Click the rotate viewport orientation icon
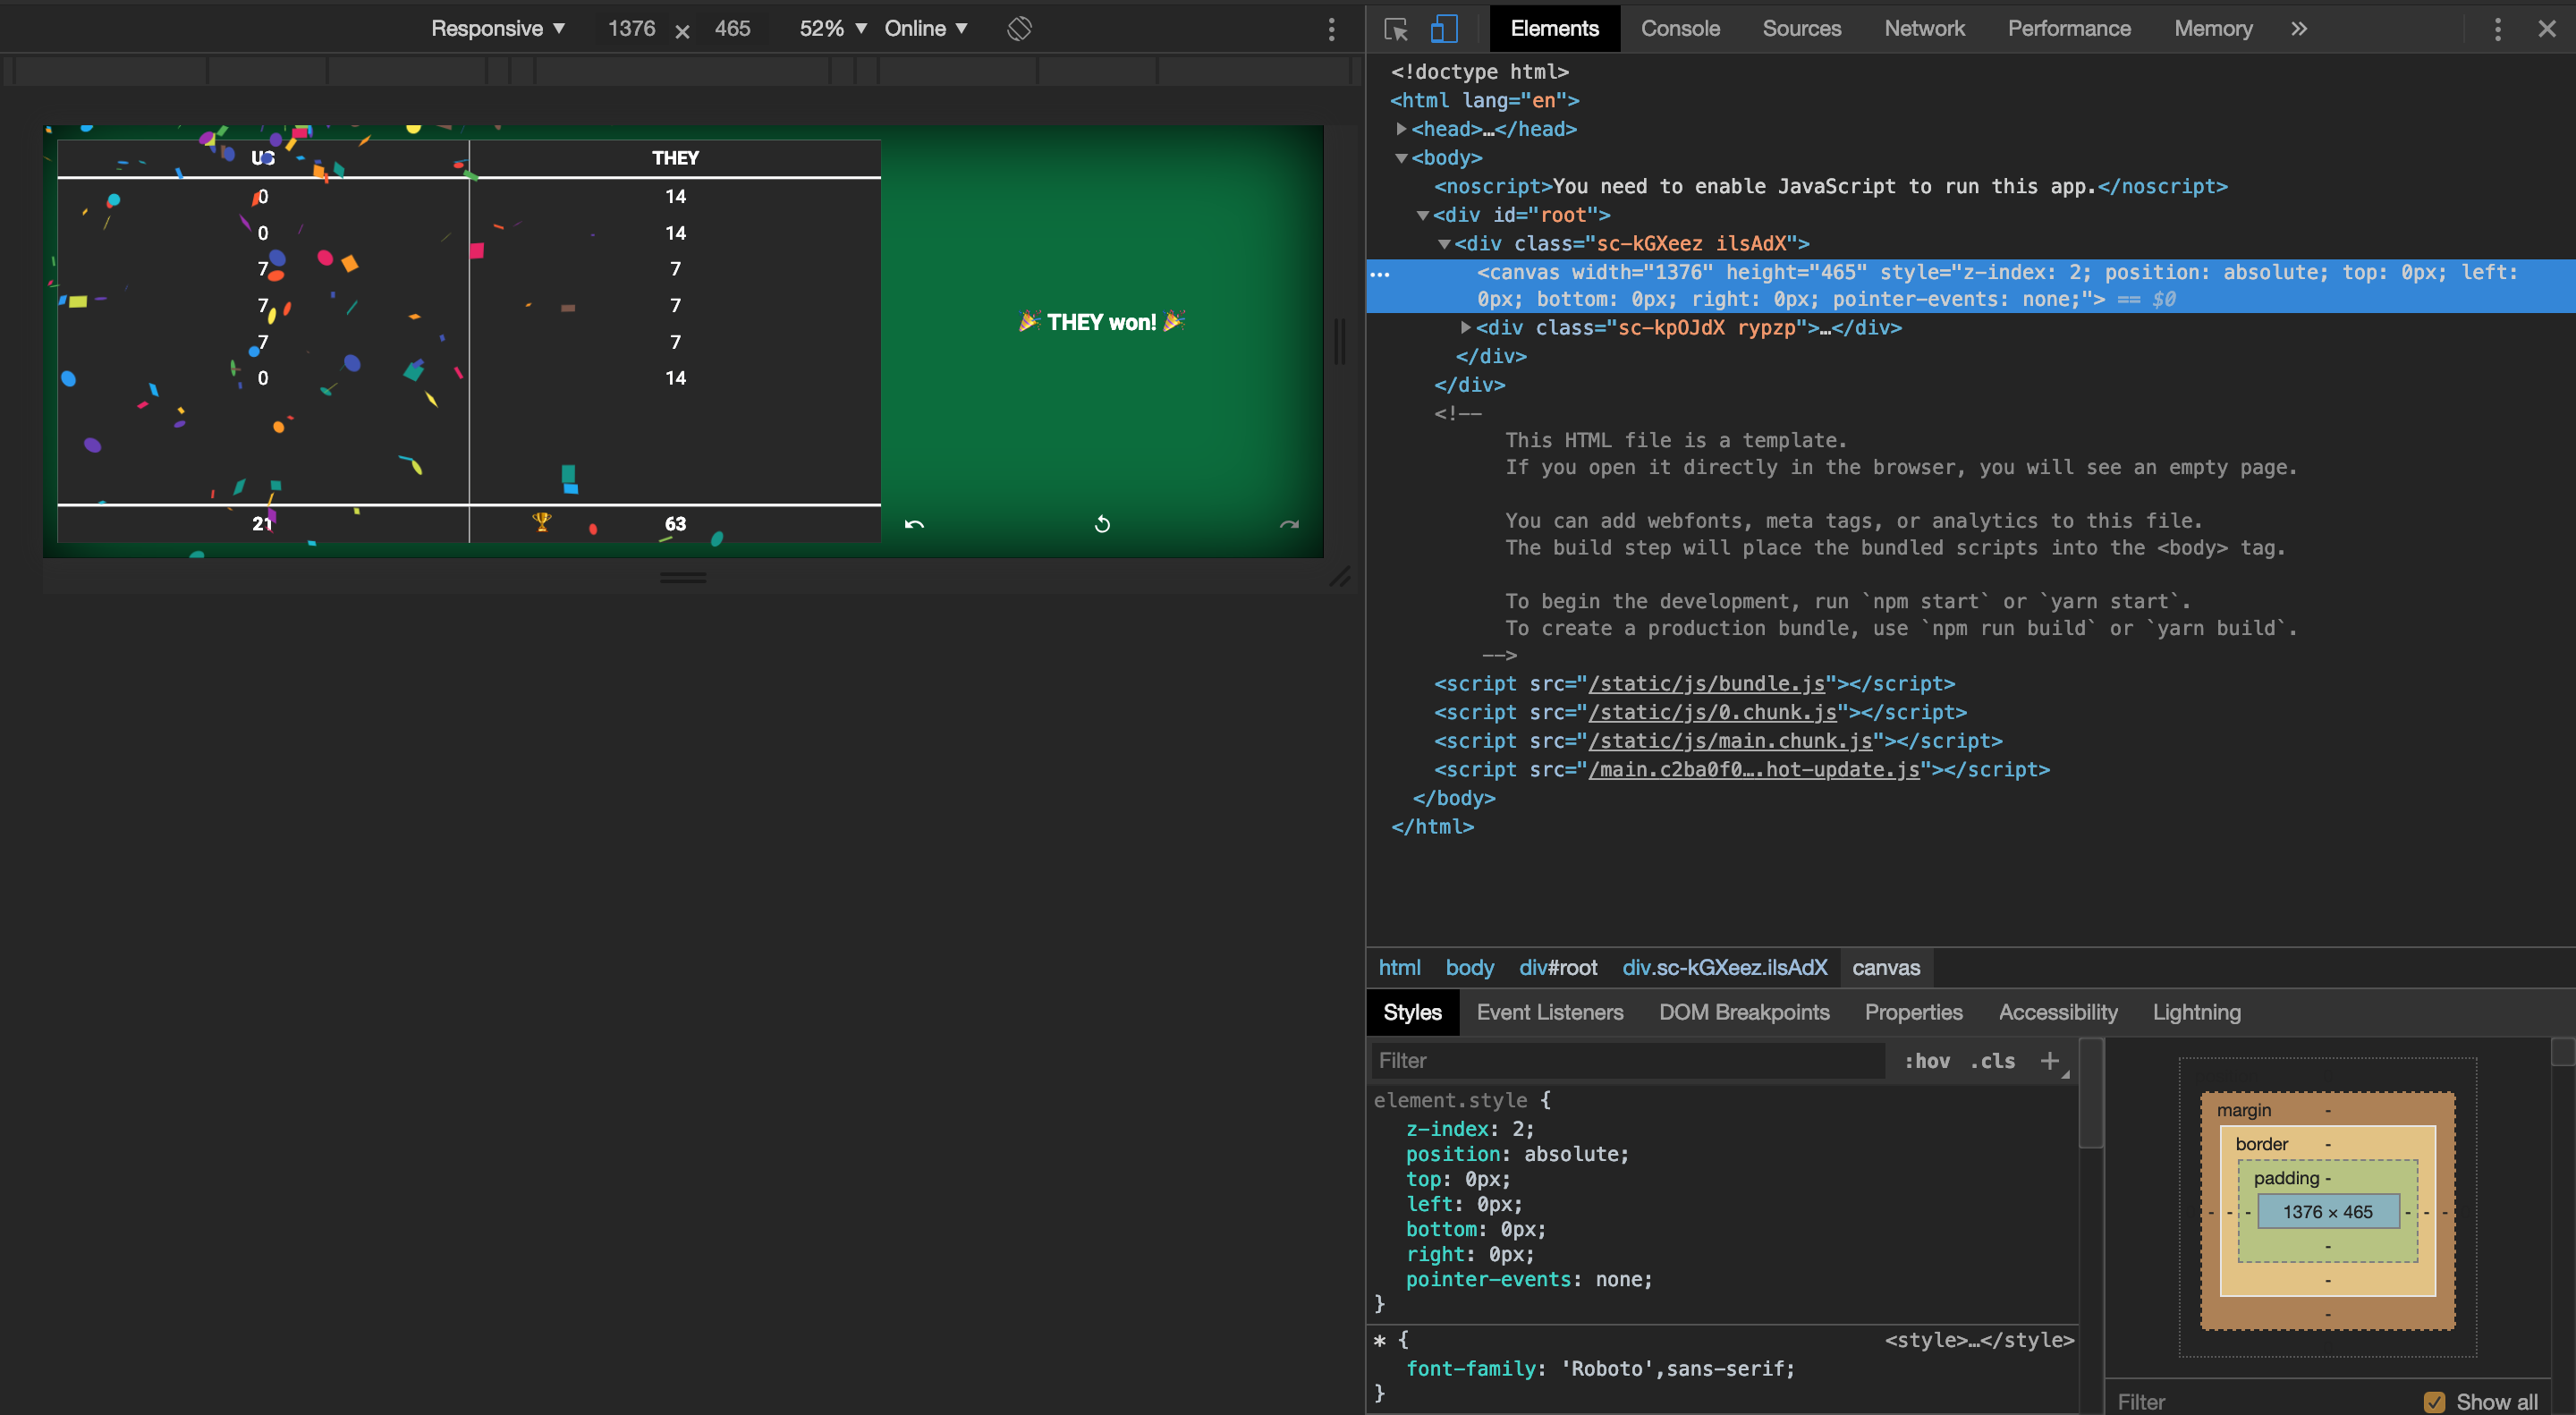2576x1415 pixels. pos(1020,29)
